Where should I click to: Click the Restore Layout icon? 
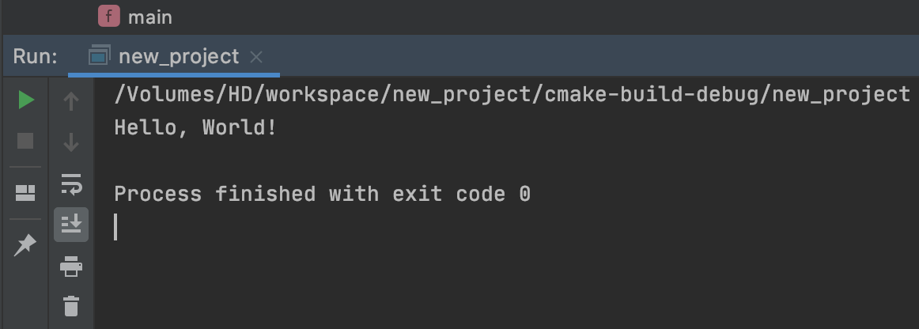point(26,192)
